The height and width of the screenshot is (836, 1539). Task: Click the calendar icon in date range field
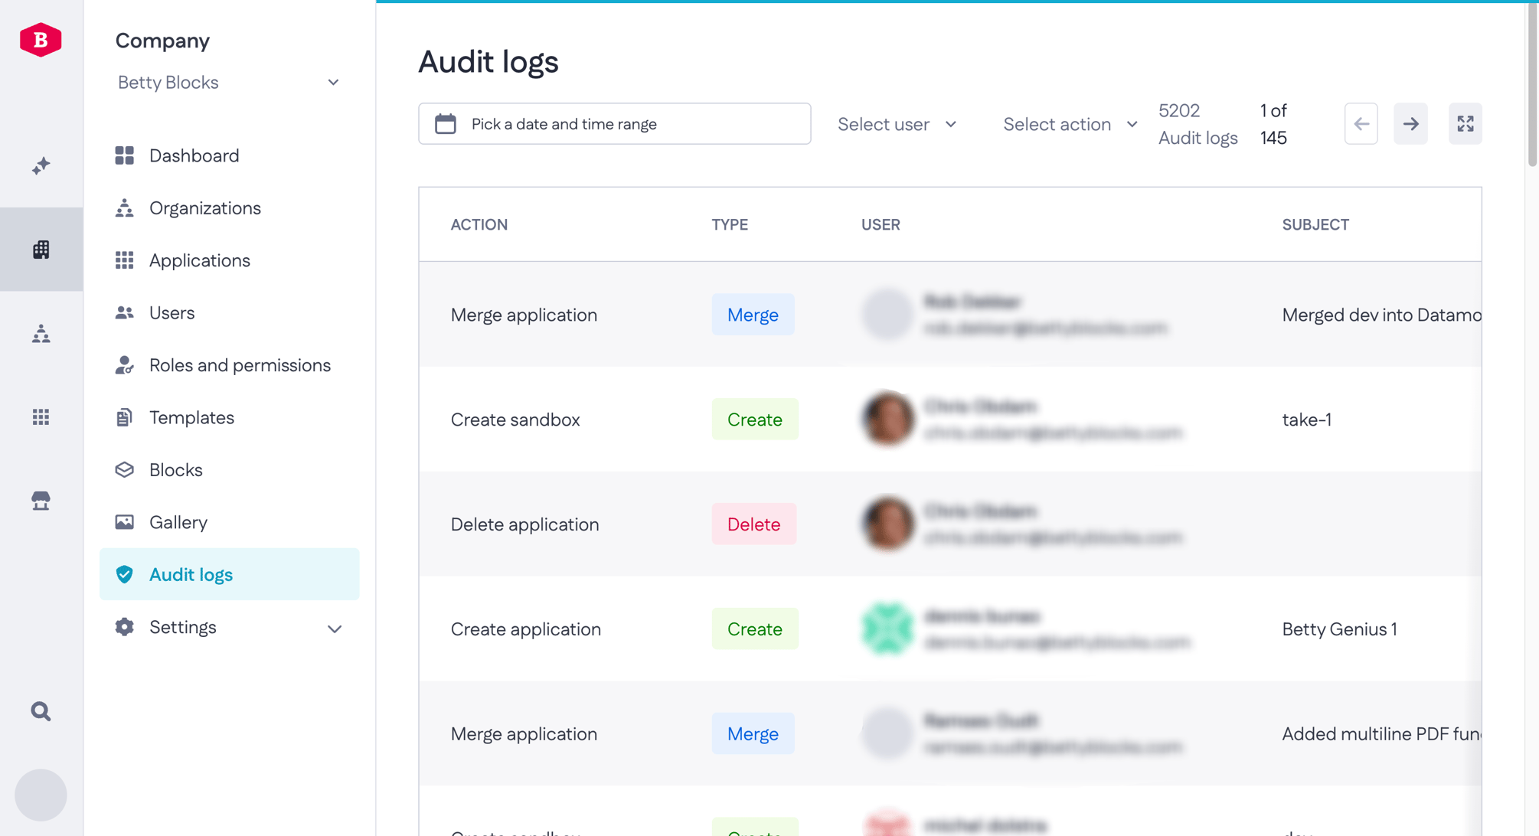pyautogui.click(x=446, y=124)
